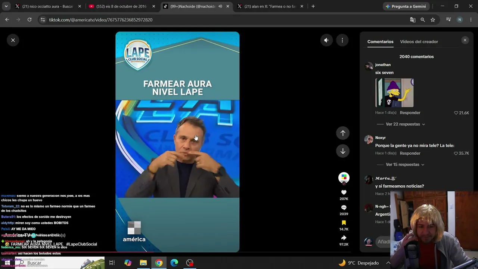Open the weather widget showing 9°C Despejado
This screenshot has height=269, width=478.
[x=358, y=263]
